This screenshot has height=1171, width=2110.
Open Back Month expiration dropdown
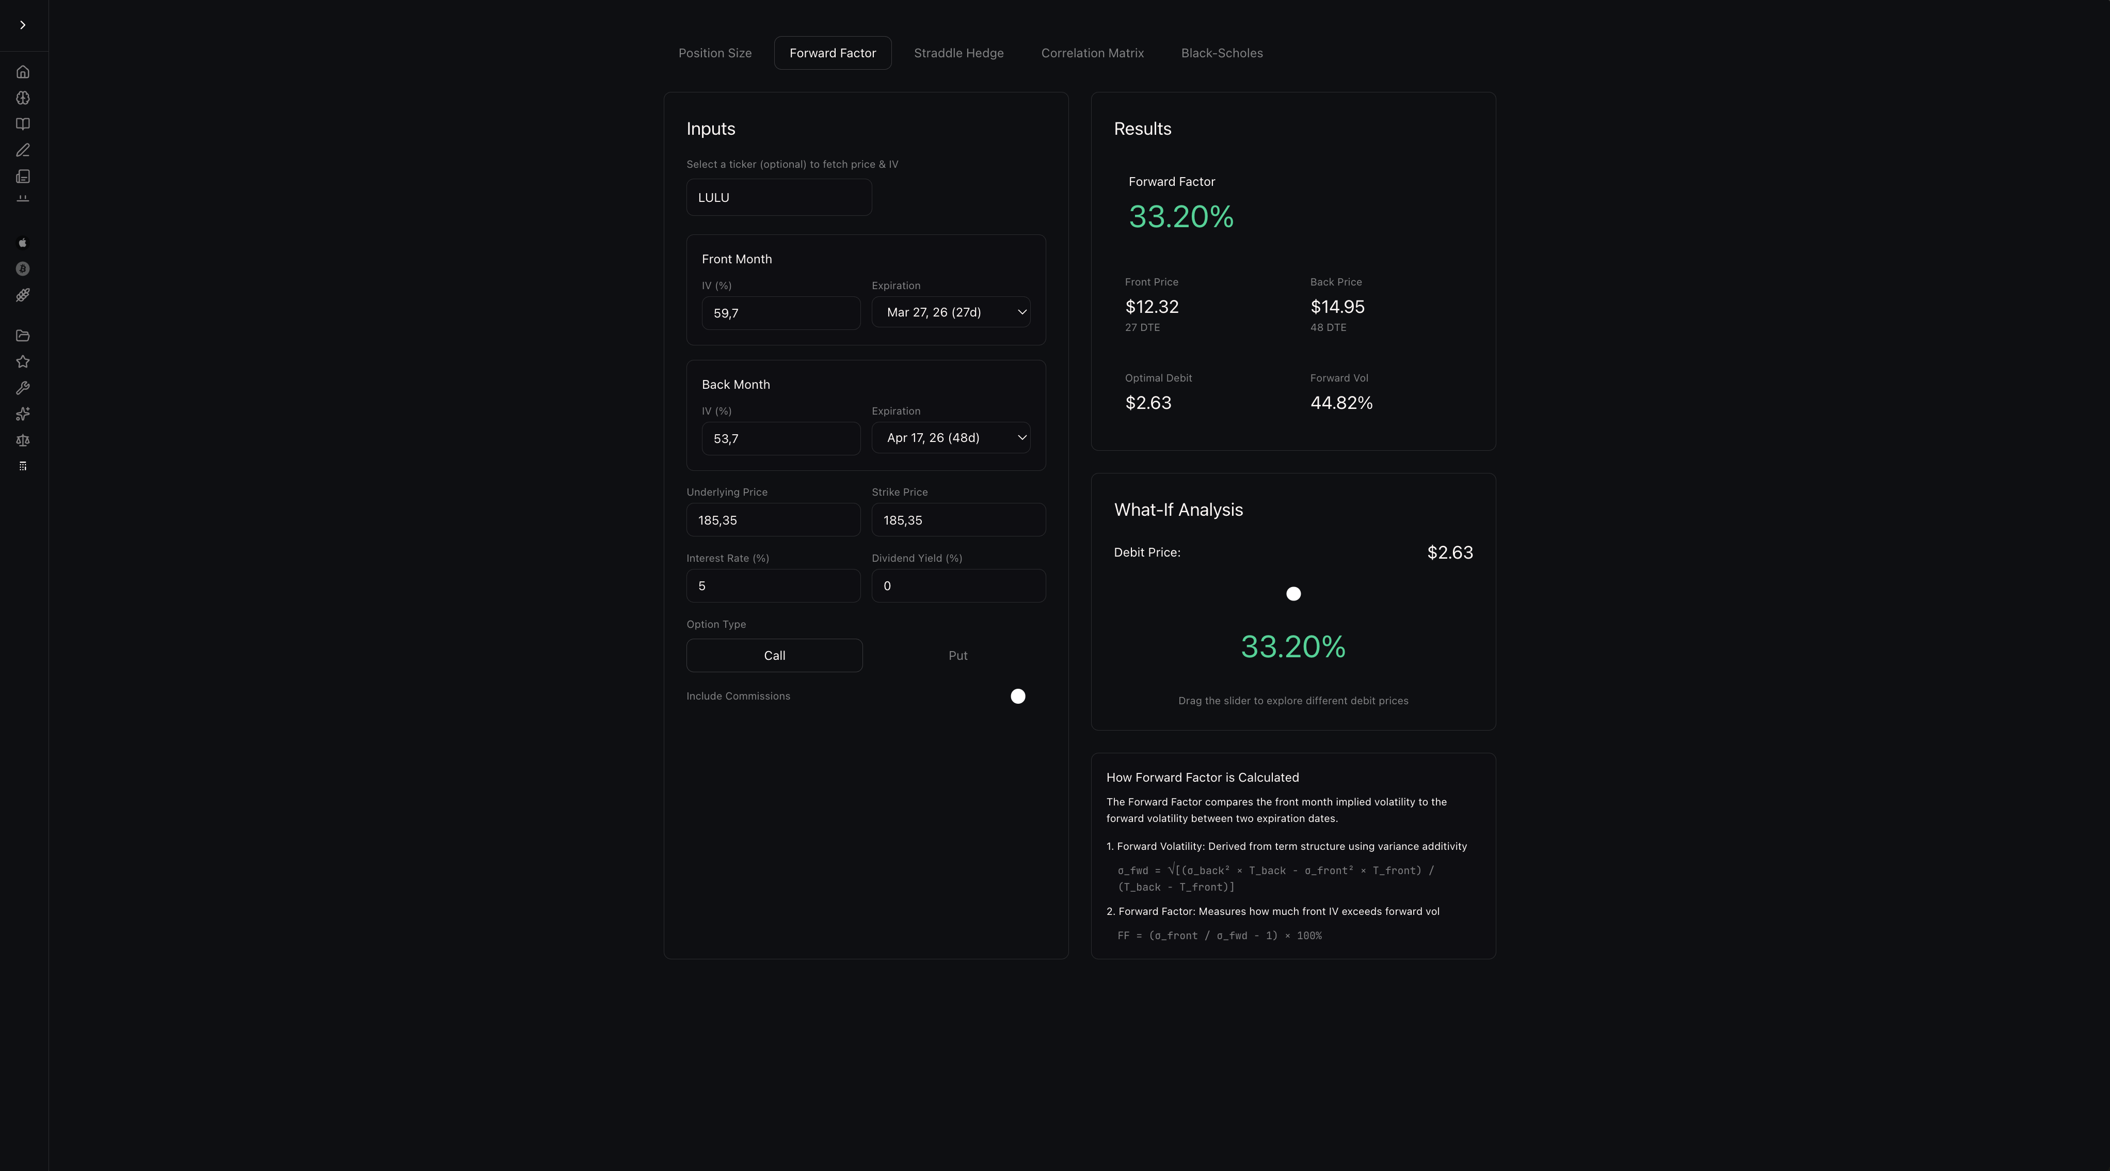pos(950,438)
